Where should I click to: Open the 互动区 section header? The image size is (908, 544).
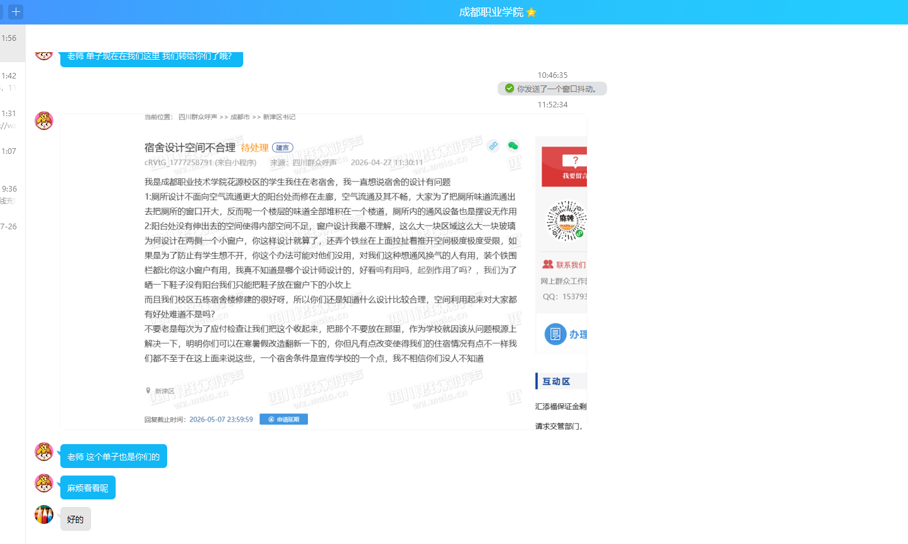tap(556, 381)
